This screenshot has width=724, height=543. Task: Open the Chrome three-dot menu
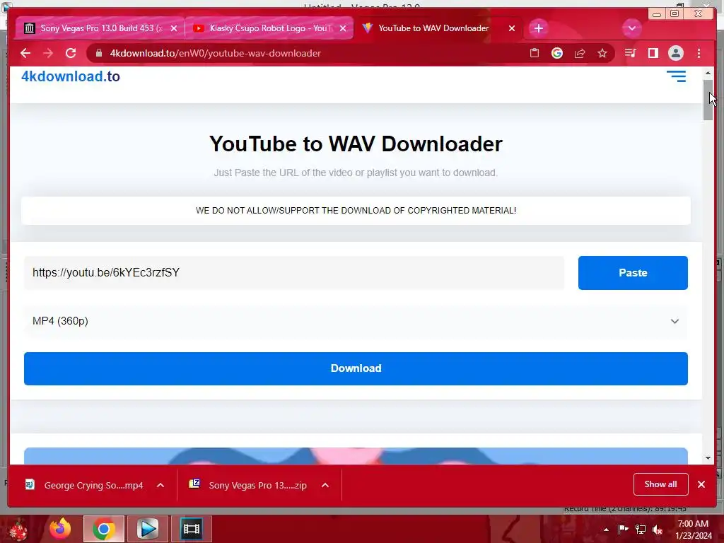coord(699,53)
